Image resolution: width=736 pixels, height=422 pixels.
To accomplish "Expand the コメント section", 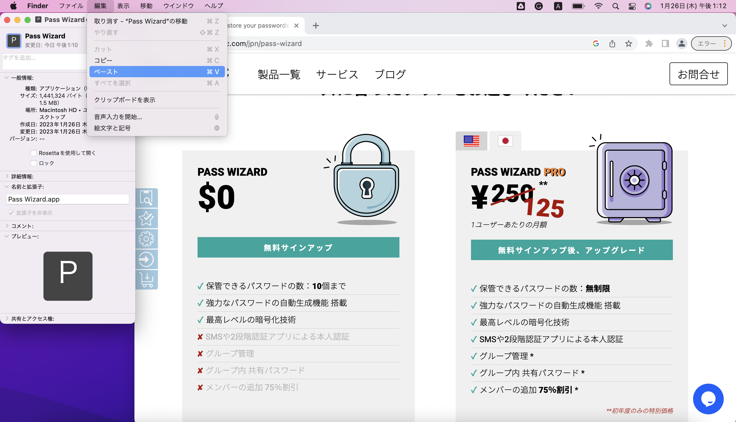I will (7, 226).
